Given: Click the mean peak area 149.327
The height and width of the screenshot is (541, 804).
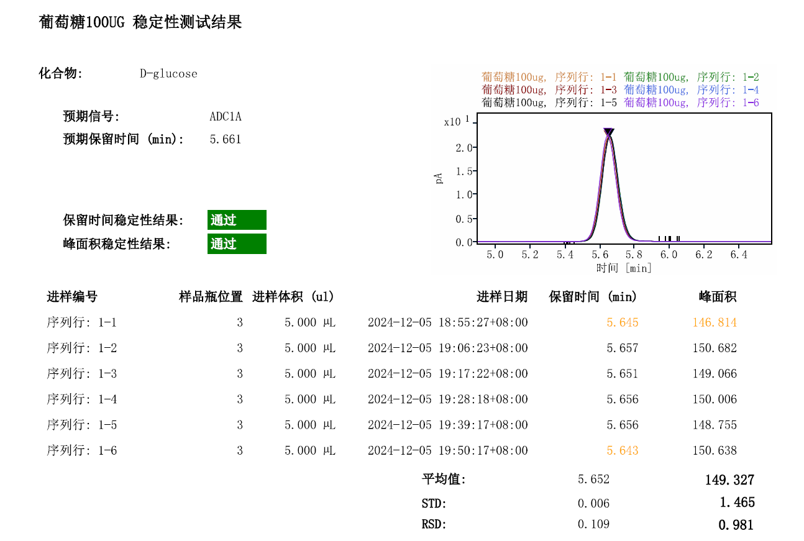Looking at the screenshot, I should point(729,480).
